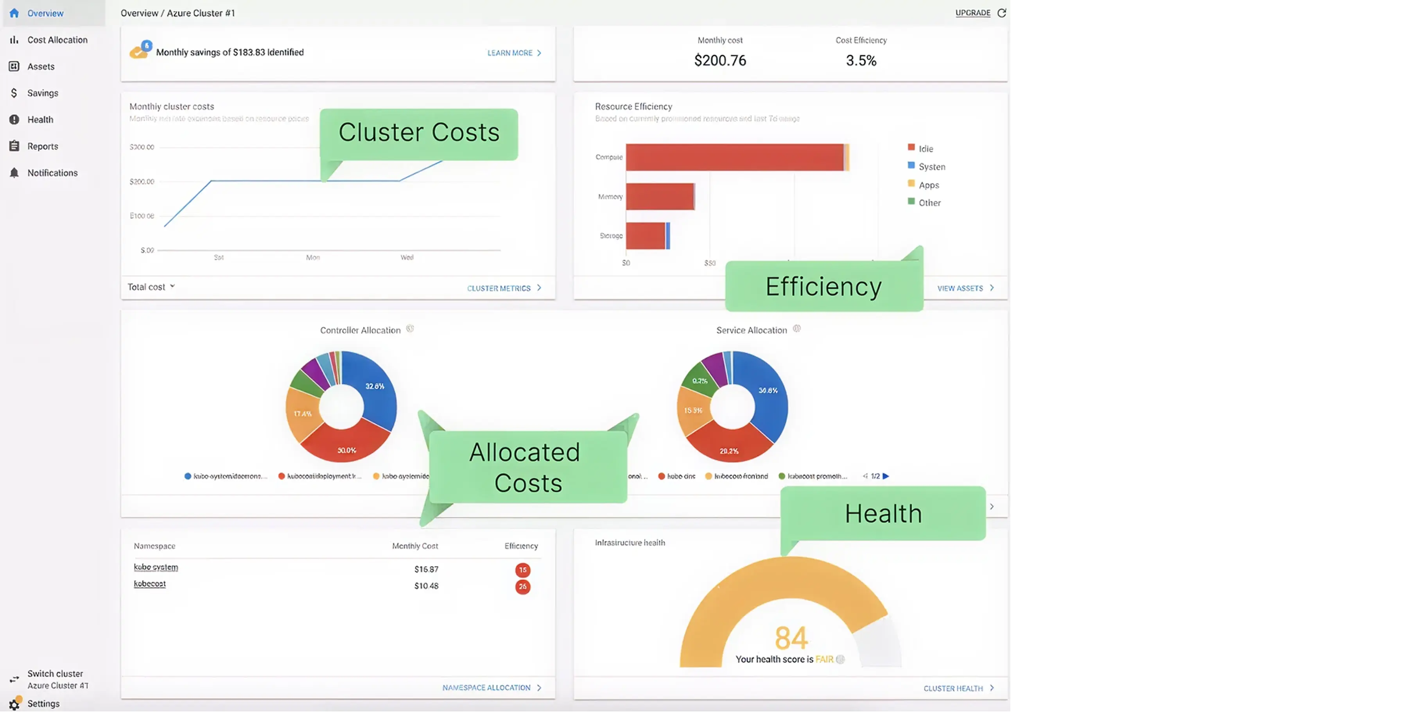1417x713 pixels.
Task: Open the Total cost dropdown
Action: tap(151, 287)
